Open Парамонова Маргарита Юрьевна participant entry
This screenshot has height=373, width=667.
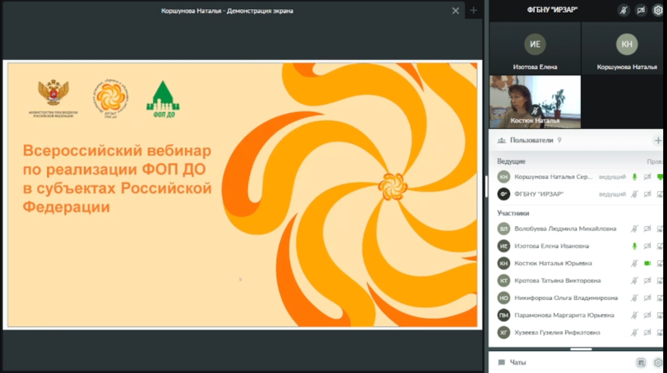click(x=564, y=315)
